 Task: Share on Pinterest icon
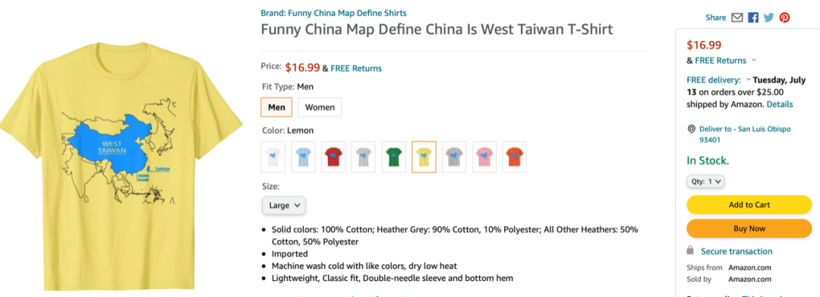tap(784, 17)
